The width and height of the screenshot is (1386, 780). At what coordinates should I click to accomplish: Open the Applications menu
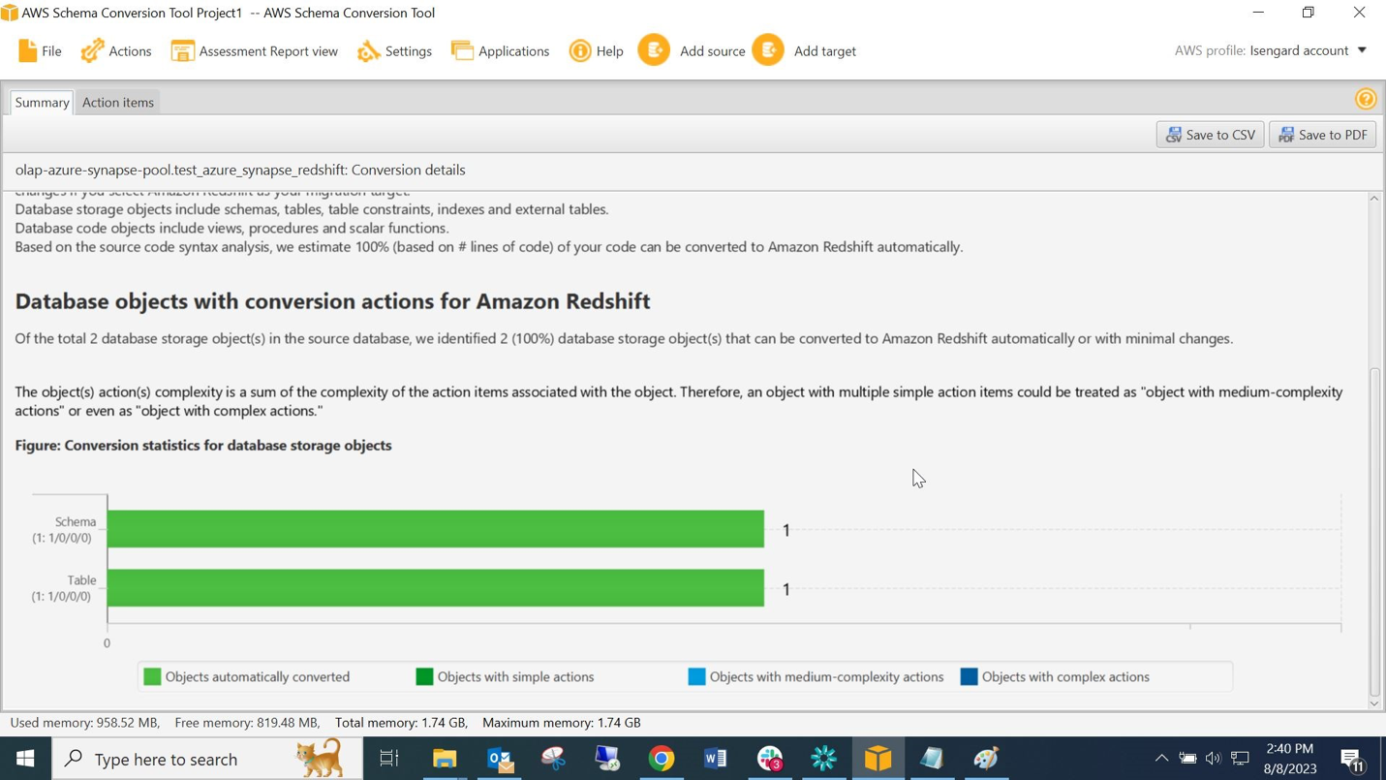(x=501, y=51)
